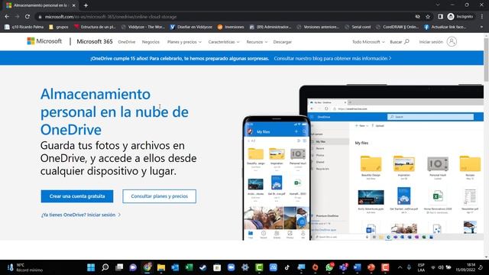Open Word from taskbar
The height and width of the screenshot is (275, 489).
point(357,267)
